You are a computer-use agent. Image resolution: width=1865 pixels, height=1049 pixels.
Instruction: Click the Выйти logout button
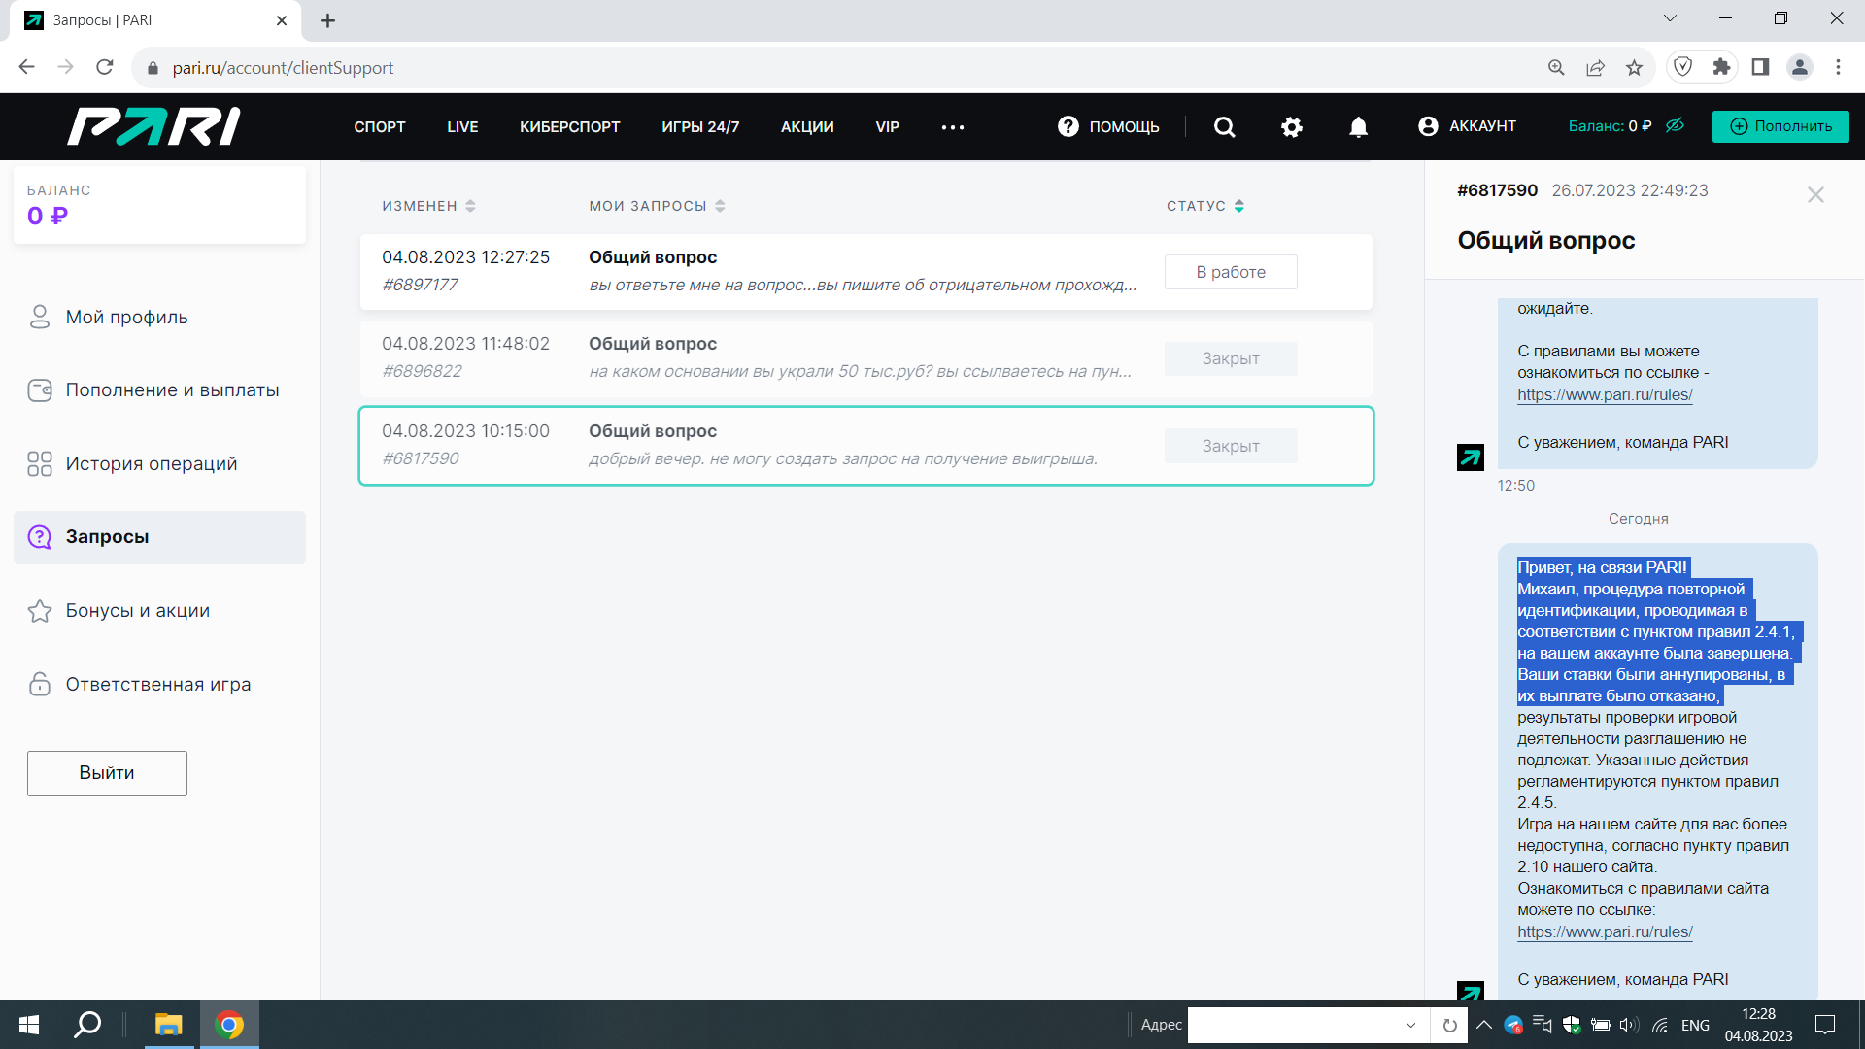tap(107, 773)
